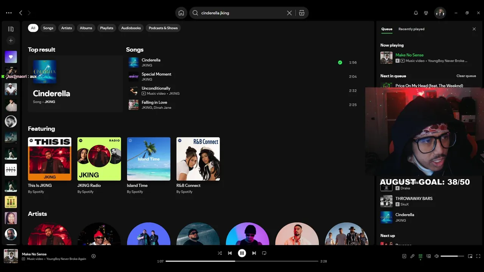Viewport: 484px width, 272px height.
Task: Seek on the song progress bar
Action: click(x=242, y=261)
